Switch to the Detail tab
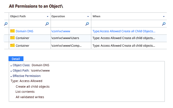This screenshot has height=108, width=173. point(16,59)
